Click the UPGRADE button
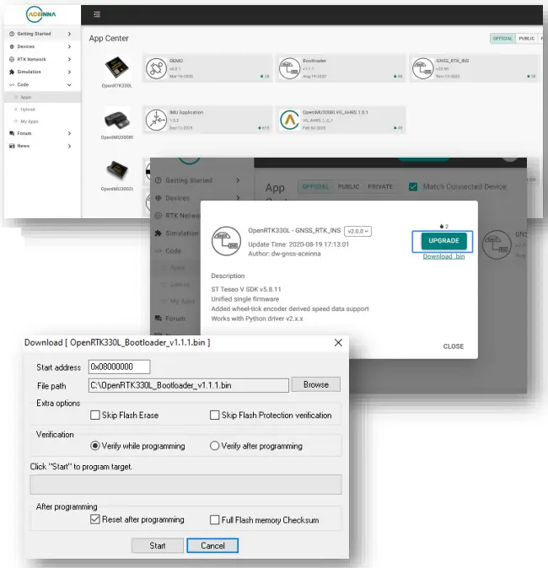This screenshot has height=568, width=548. pos(443,241)
